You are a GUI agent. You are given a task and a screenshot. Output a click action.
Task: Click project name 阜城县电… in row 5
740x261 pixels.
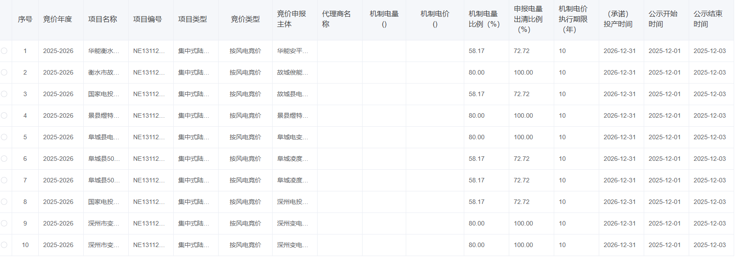click(x=103, y=137)
